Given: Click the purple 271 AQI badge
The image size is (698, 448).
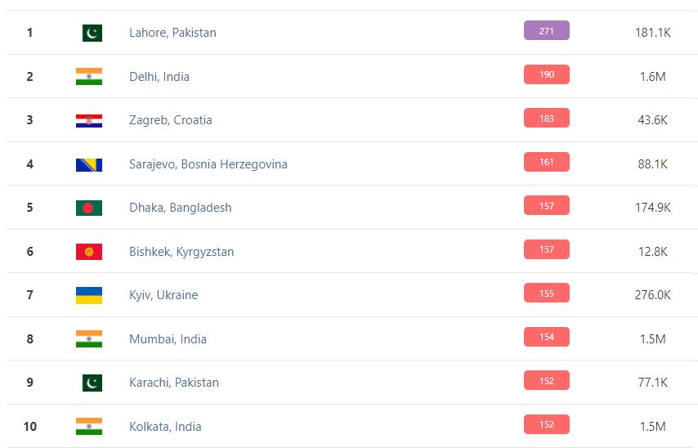Looking at the screenshot, I should (x=546, y=31).
